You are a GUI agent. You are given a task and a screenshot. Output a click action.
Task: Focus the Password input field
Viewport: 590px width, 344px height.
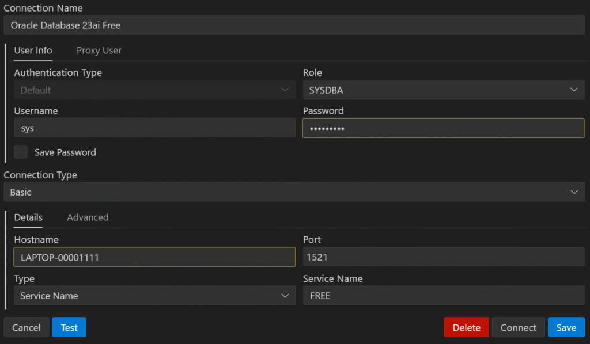[444, 128]
